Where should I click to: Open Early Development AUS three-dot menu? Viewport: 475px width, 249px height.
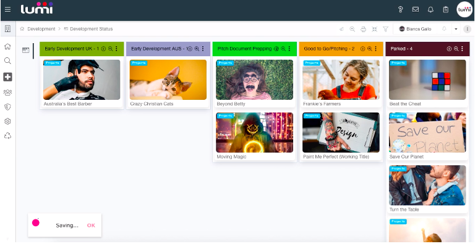tap(203, 49)
